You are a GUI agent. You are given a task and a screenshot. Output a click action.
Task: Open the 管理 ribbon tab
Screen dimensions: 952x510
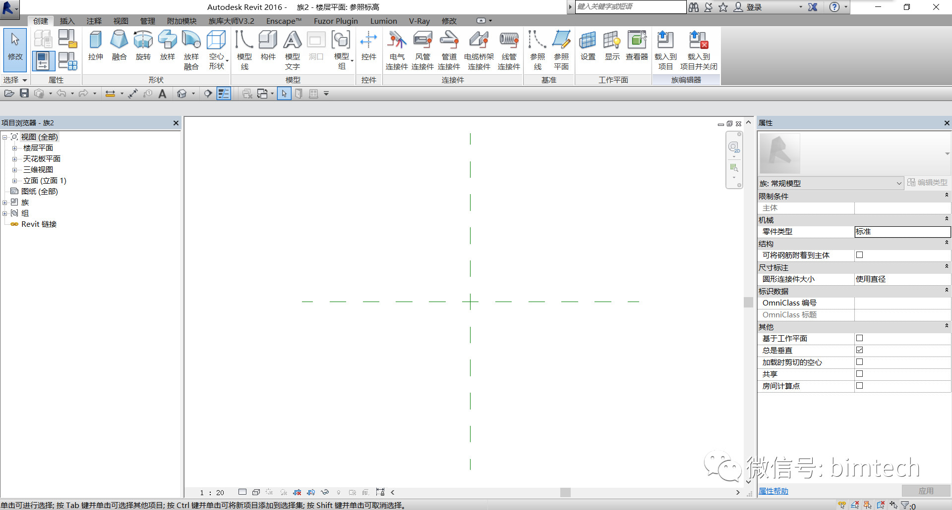pyautogui.click(x=147, y=21)
